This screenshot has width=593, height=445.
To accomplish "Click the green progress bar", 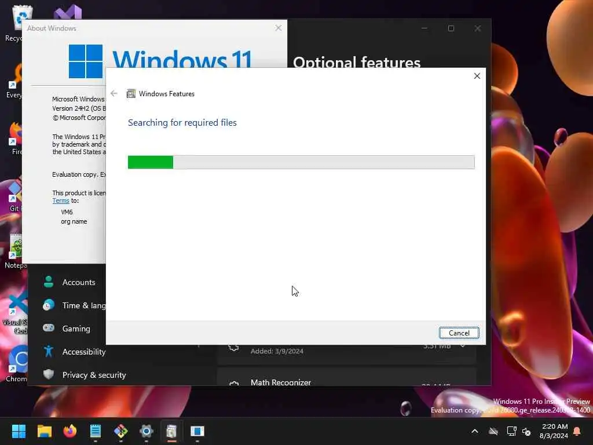I will [150, 162].
